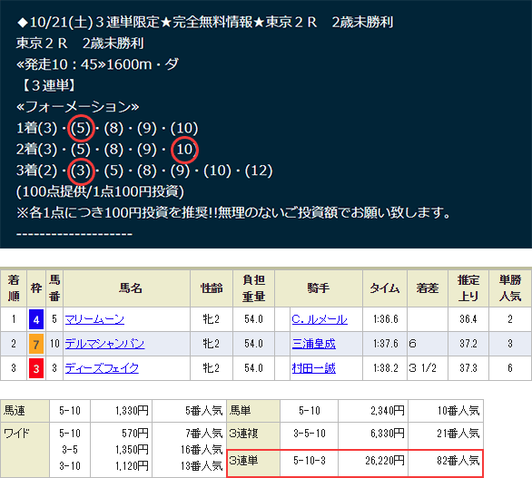The image size is (532, 478).
Task: Open the デルマシャンパン horse link
Action: [x=104, y=344]
